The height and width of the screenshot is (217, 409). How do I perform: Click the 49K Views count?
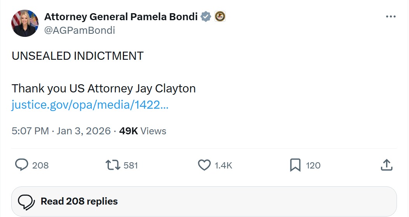tap(143, 131)
